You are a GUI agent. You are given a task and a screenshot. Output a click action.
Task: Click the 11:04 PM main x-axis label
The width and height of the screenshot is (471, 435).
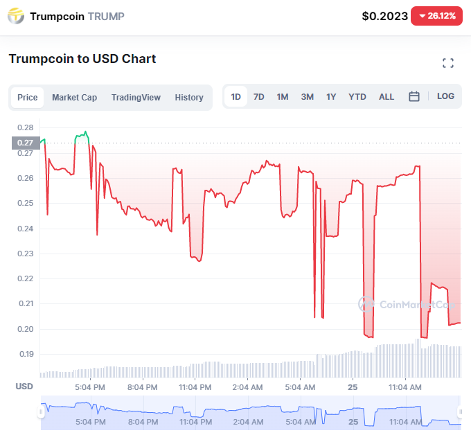[x=195, y=387]
